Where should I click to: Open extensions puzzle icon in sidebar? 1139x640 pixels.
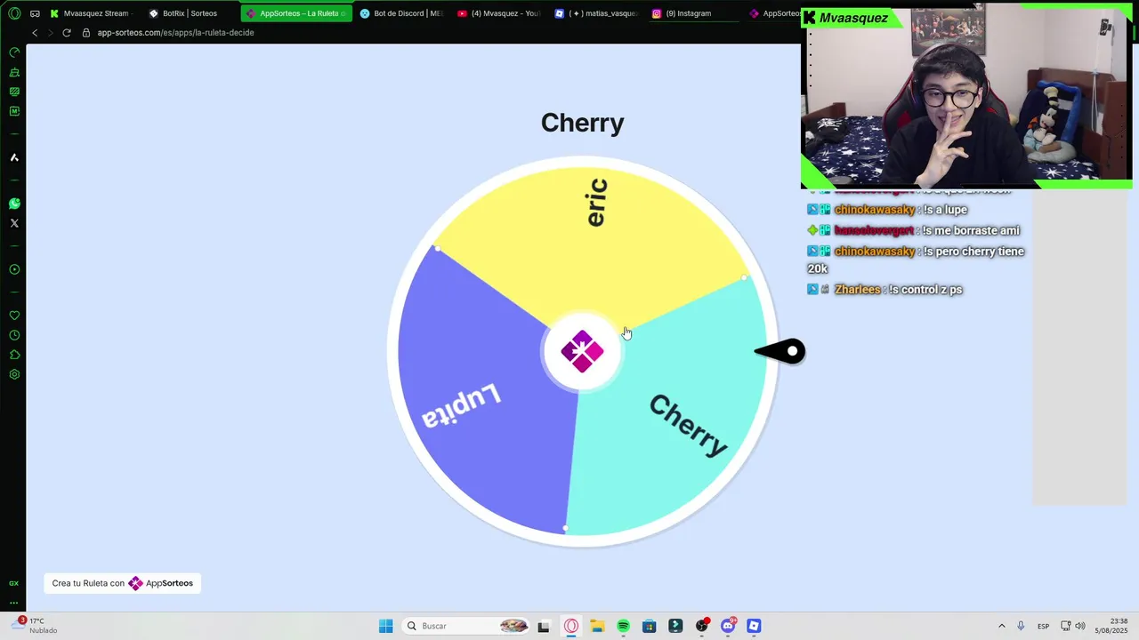coord(14,355)
